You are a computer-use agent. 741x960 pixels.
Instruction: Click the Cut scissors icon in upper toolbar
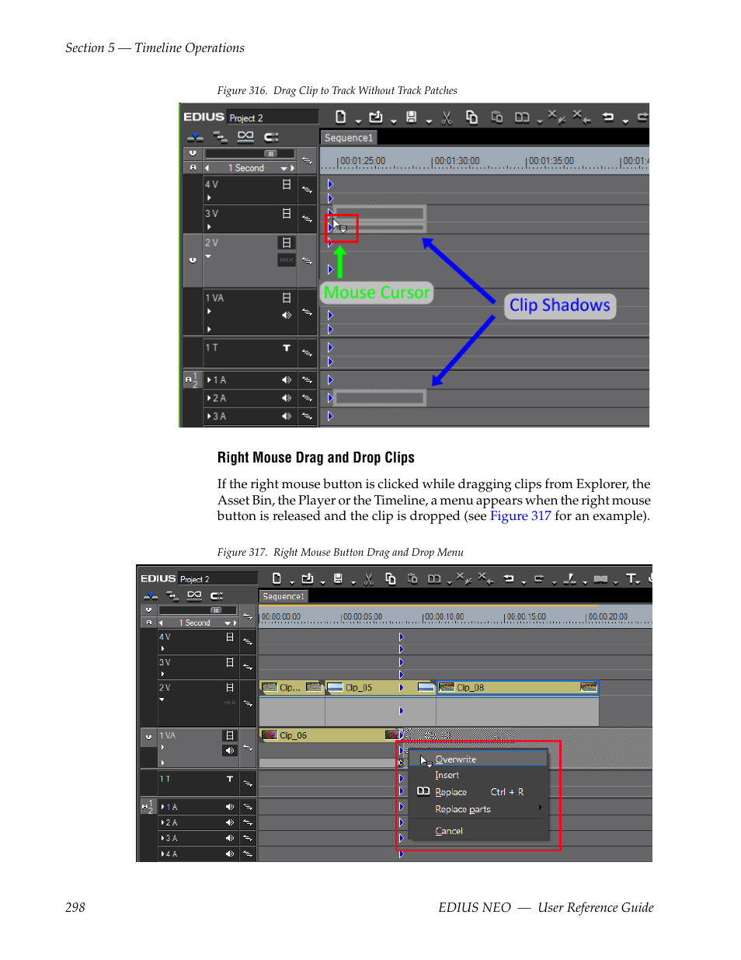click(x=447, y=117)
